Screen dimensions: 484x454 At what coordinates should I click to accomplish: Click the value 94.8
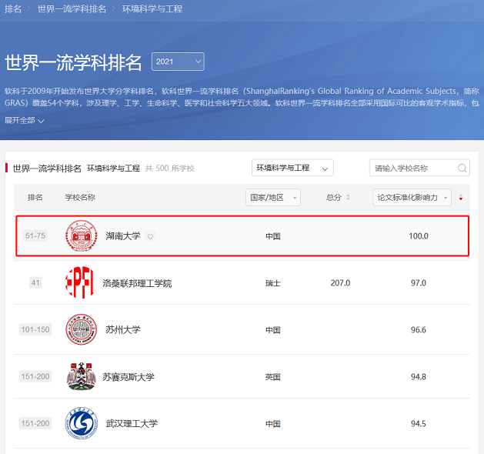click(x=419, y=377)
